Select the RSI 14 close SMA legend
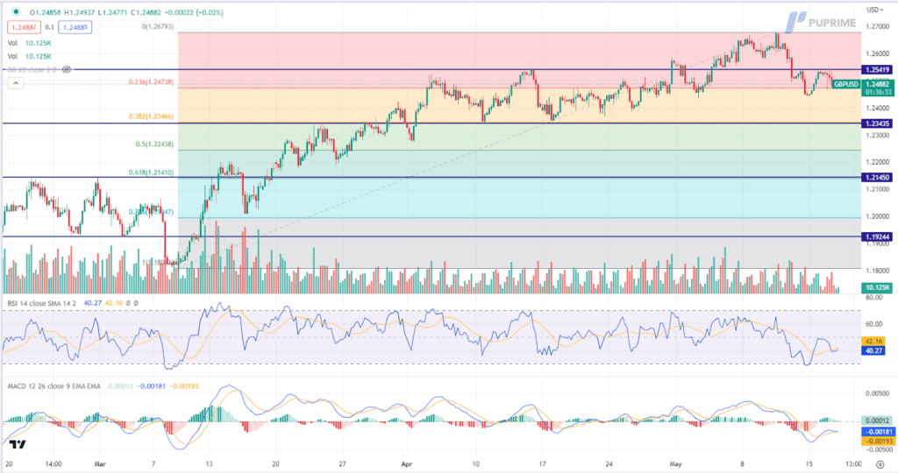This screenshot has height=473, width=898. [x=42, y=303]
